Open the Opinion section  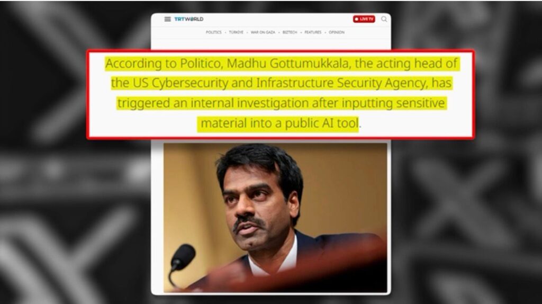(336, 32)
